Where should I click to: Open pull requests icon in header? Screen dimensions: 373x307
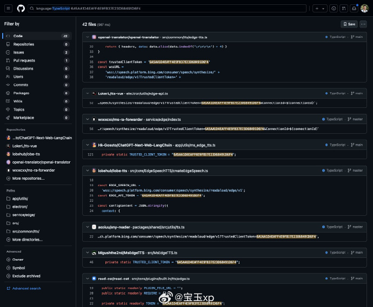point(344,9)
